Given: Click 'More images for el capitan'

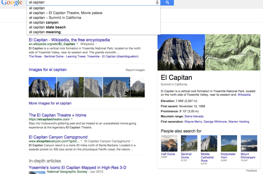Looking at the screenshot, I should tap(50, 103).
